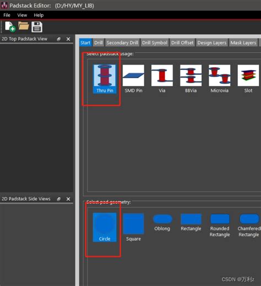Undock the 2D Top Padstack View panel
Viewport: 261px width, 286px height.
[59, 39]
